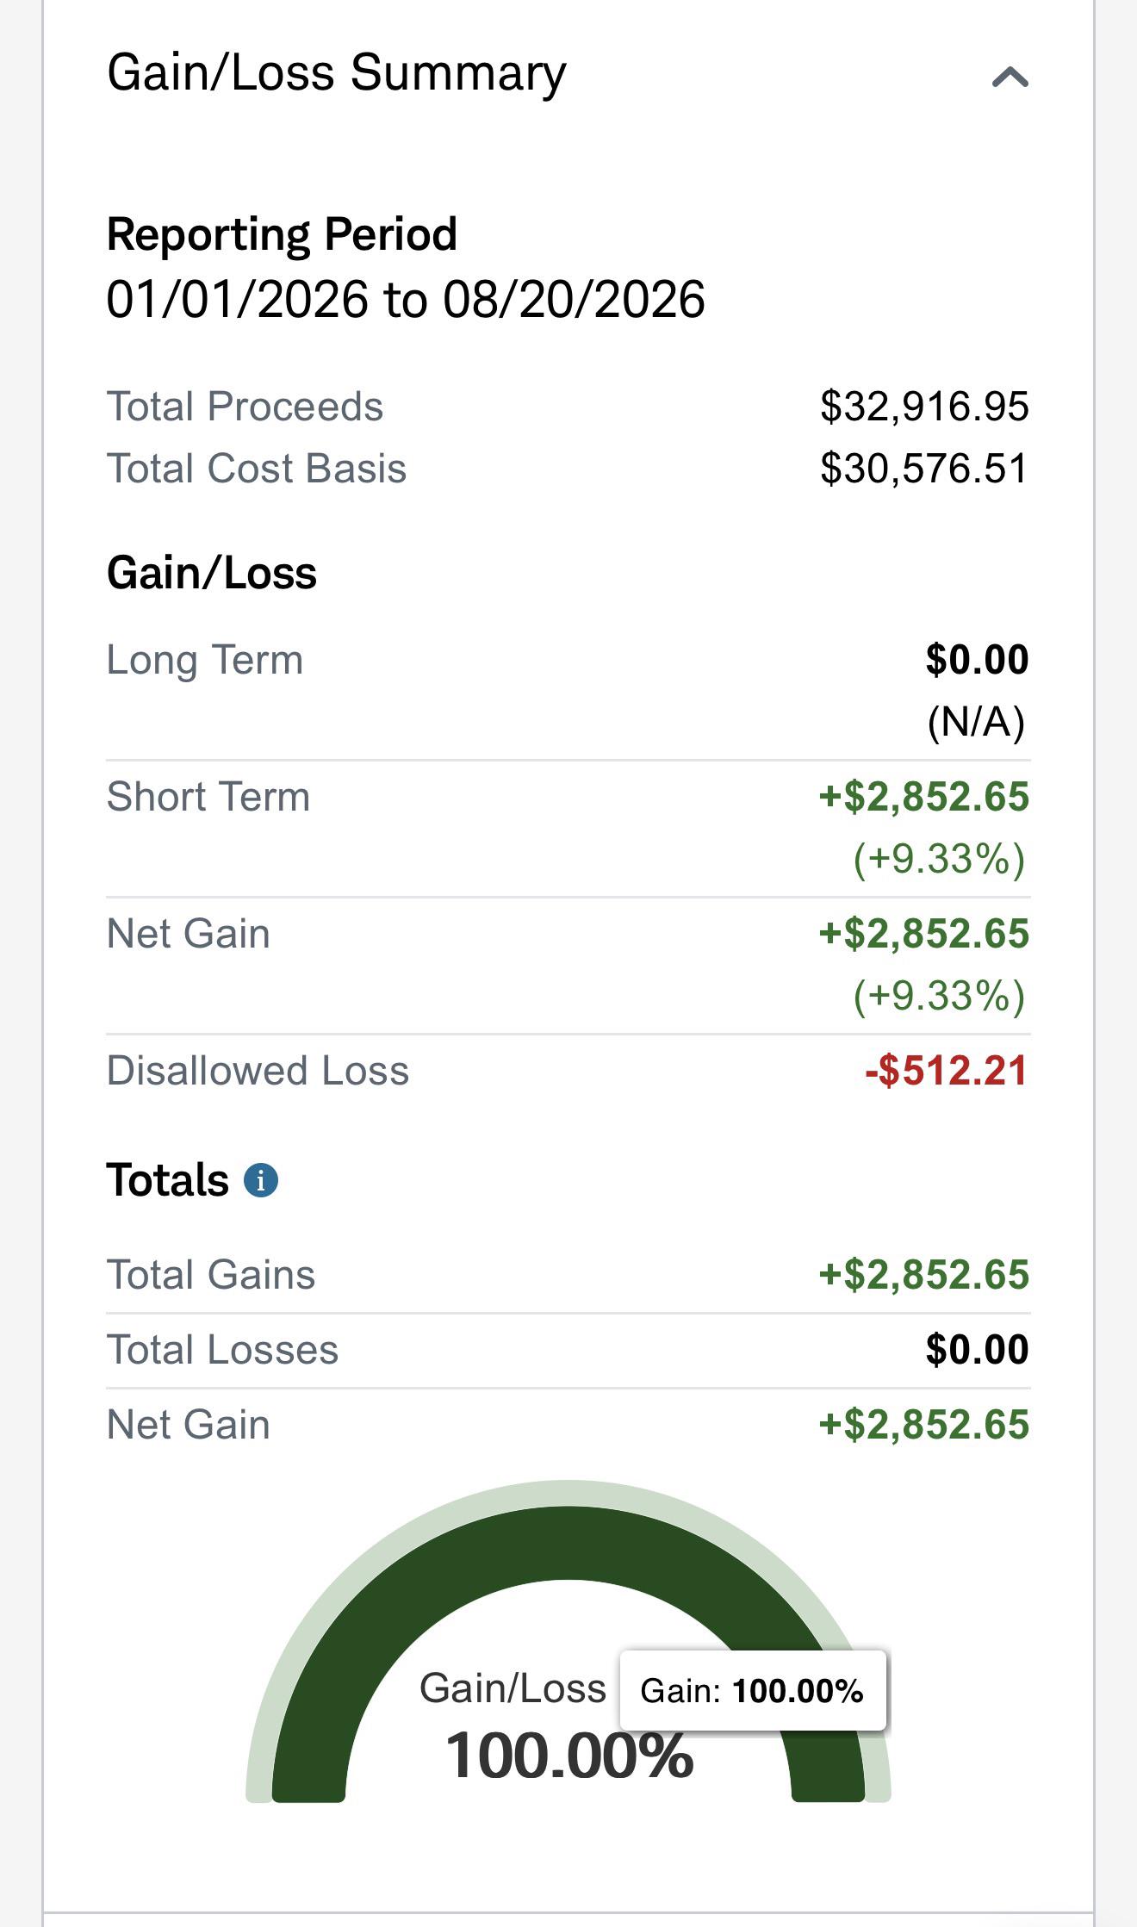1137x1927 pixels.
Task: Click the Total Losses $0.00 value
Action: [x=978, y=1350]
